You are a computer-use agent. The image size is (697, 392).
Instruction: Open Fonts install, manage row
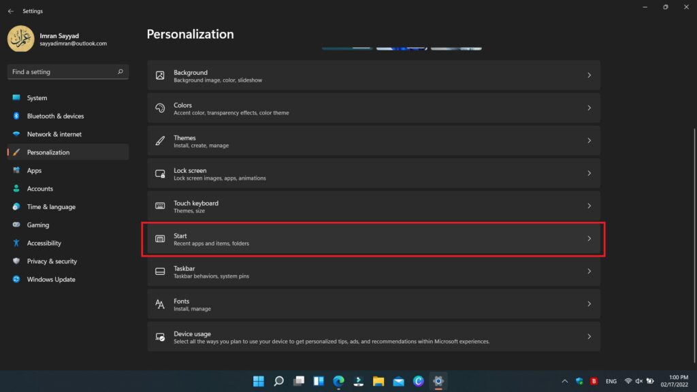[374, 304]
